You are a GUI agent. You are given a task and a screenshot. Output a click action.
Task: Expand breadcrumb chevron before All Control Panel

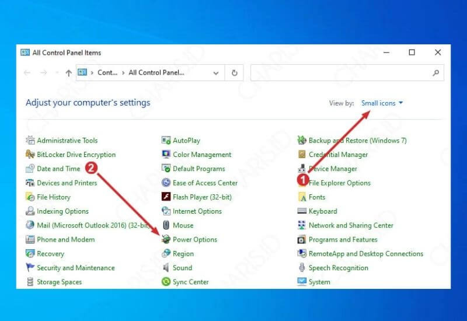tap(123, 73)
